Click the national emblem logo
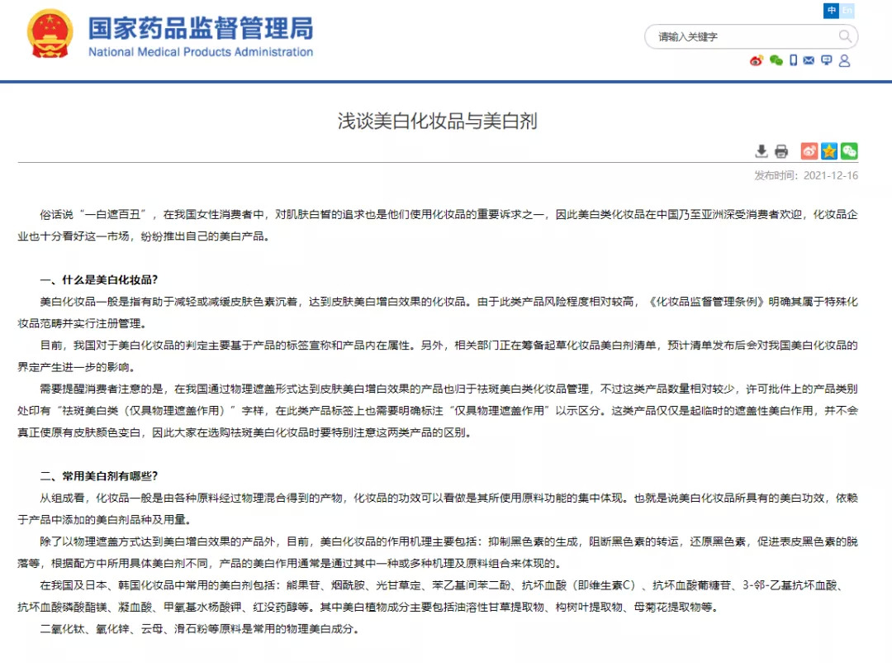 point(50,34)
